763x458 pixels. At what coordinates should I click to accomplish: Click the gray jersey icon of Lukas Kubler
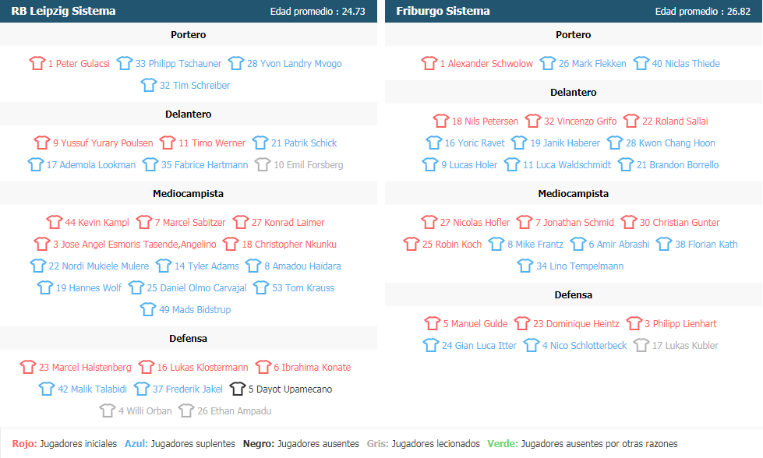click(641, 345)
